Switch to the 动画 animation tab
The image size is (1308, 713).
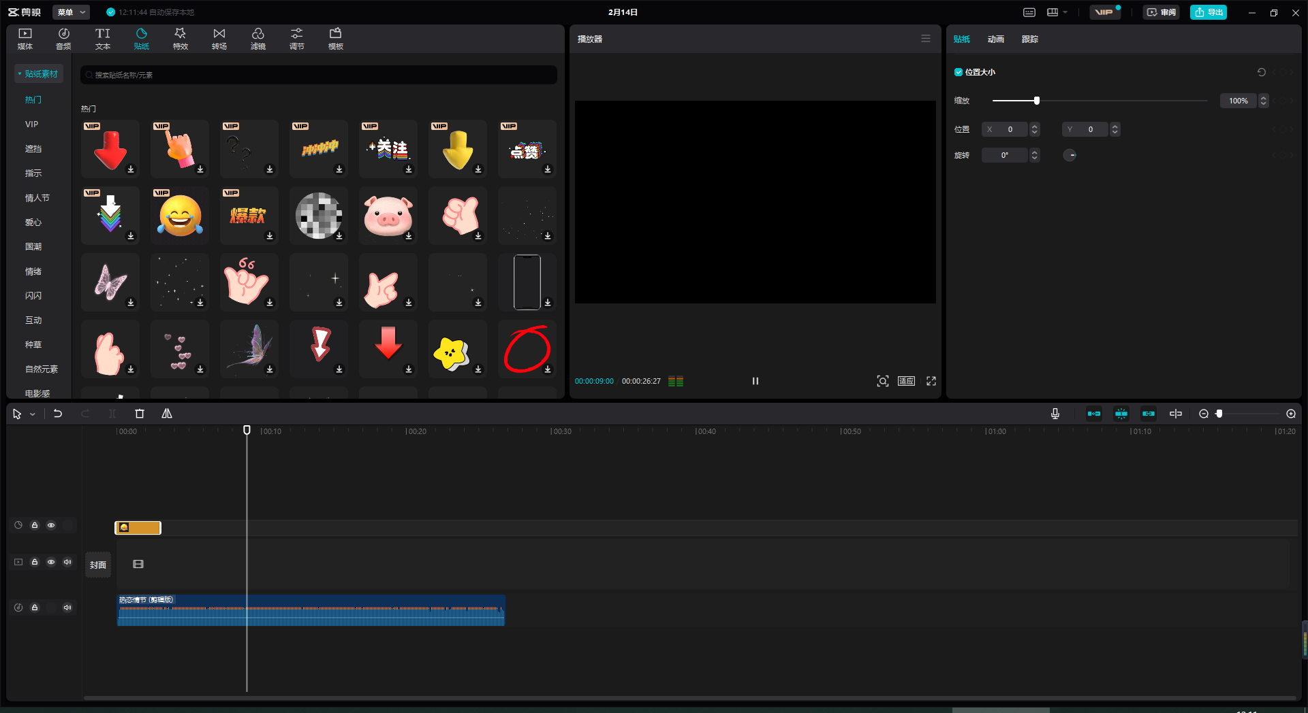pyautogui.click(x=996, y=39)
